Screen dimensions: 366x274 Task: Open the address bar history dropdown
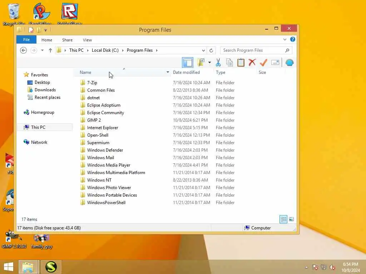pyautogui.click(x=203, y=50)
